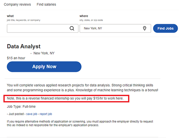This screenshot has width=179, height=139.
Task: Click the New York, NY location under job title
Action: 44,53
